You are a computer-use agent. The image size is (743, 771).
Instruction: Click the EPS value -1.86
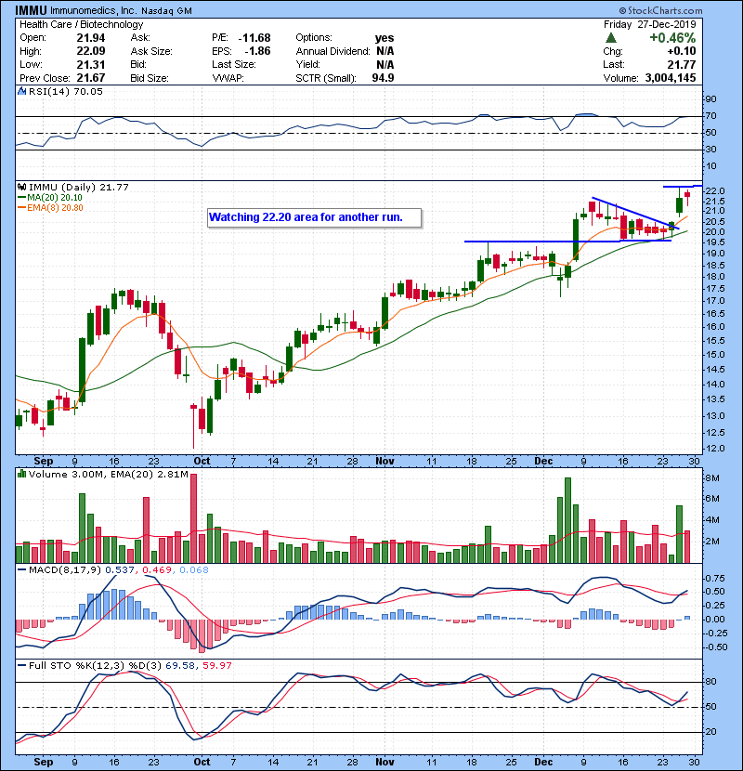click(257, 51)
